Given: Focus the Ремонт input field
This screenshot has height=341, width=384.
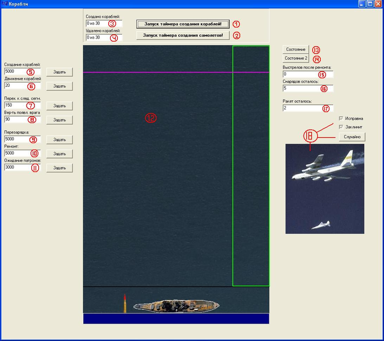Looking at the screenshot, I should 22,153.
